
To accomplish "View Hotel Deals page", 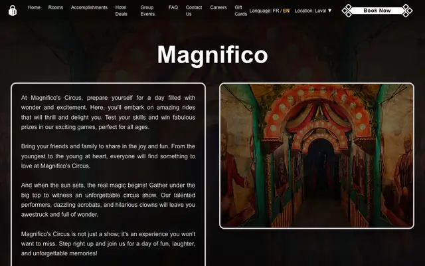I will pos(121,11).
